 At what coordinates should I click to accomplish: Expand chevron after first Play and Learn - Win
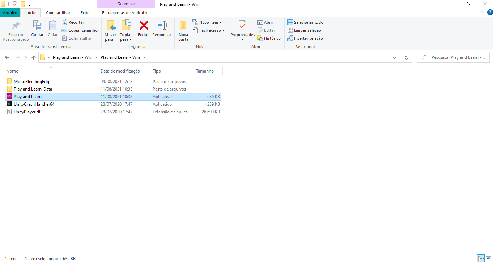click(96, 57)
